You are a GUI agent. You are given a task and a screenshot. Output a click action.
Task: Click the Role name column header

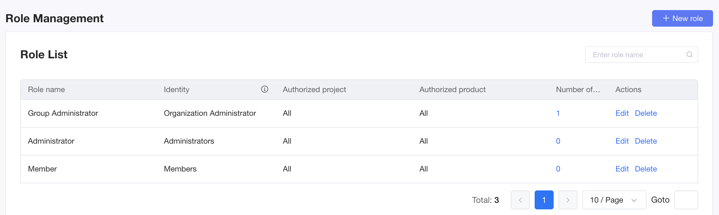coord(46,89)
